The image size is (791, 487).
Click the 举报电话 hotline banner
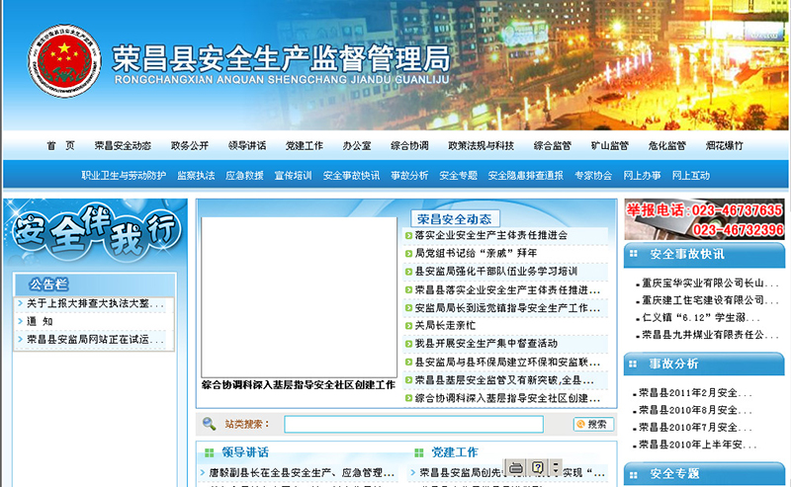pyautogui.click(x=704, y=219)
